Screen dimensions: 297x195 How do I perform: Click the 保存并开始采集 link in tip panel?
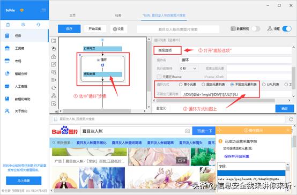236,156
